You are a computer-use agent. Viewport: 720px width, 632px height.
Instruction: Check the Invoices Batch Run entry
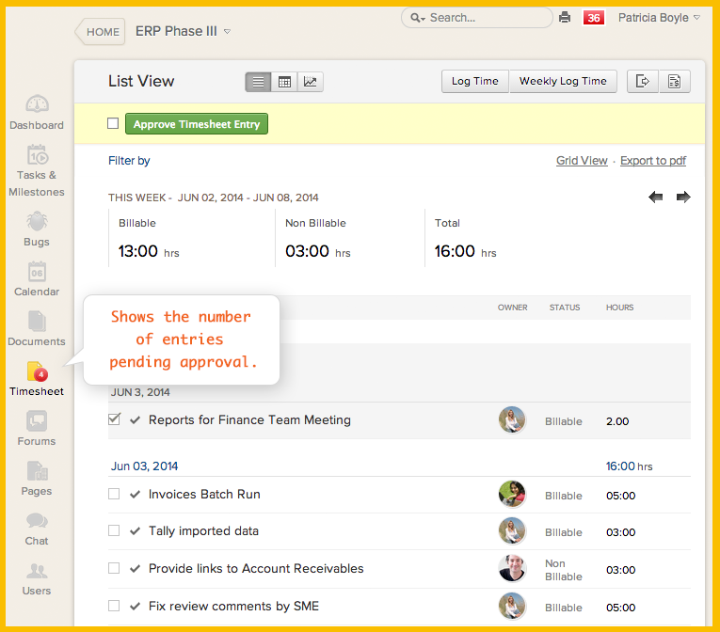point(114,494)
